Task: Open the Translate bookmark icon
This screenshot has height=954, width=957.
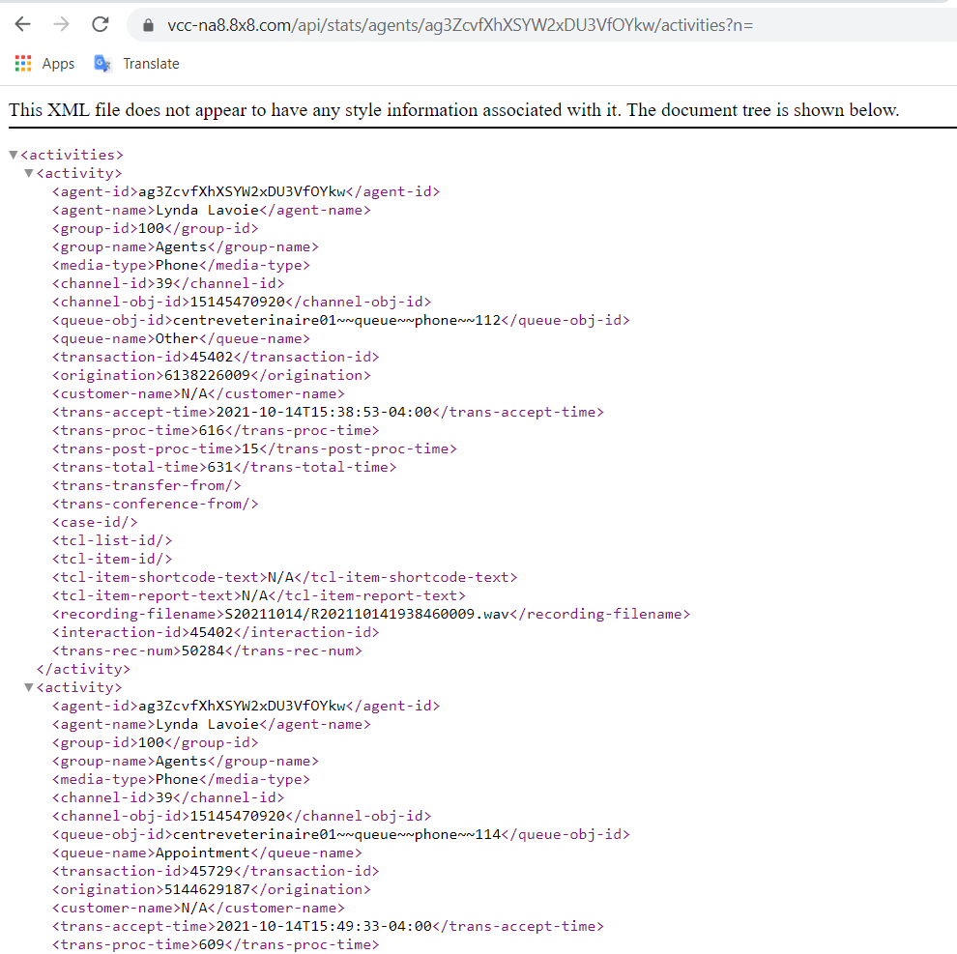Action: 102,64
